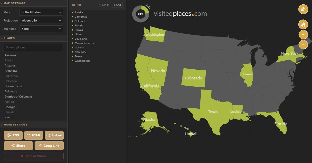Click the Florida step in Steps panel
The image size is (312, 163).
click(79, 26)
